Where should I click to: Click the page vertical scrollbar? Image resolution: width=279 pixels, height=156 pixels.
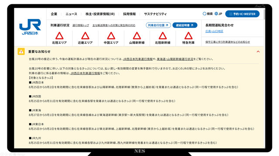(264, 14)
